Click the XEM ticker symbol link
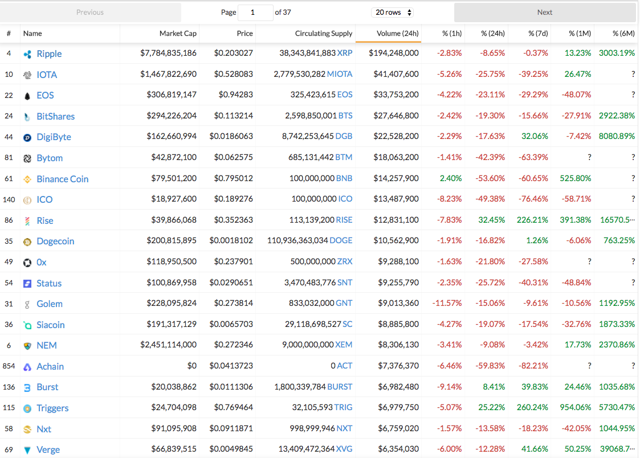The height and width of the screenshot is (458, 640). tap(344, 345)
